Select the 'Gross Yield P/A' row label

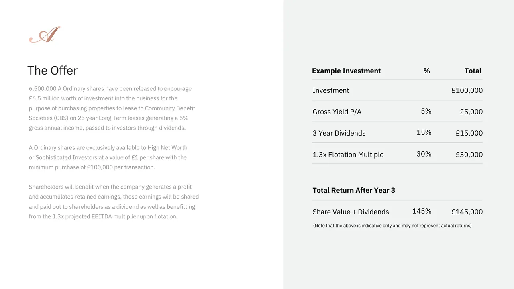point(337,112)
